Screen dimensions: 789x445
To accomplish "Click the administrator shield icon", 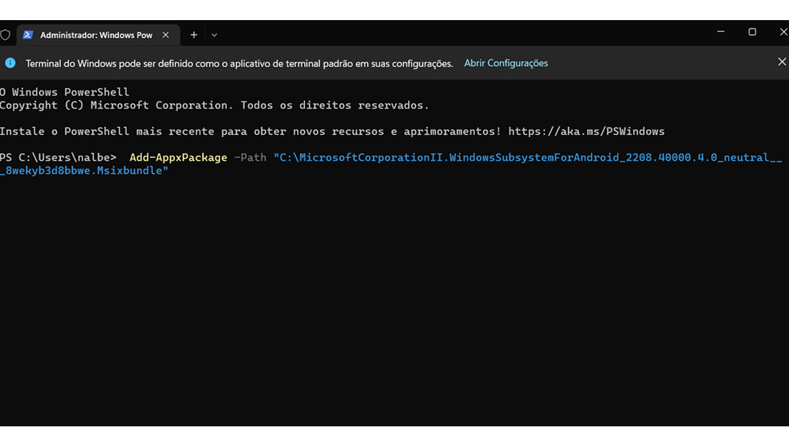I will (5, 34).
